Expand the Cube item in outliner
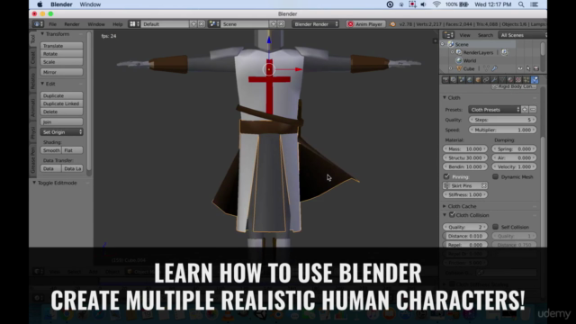 (x=451, y=68)
